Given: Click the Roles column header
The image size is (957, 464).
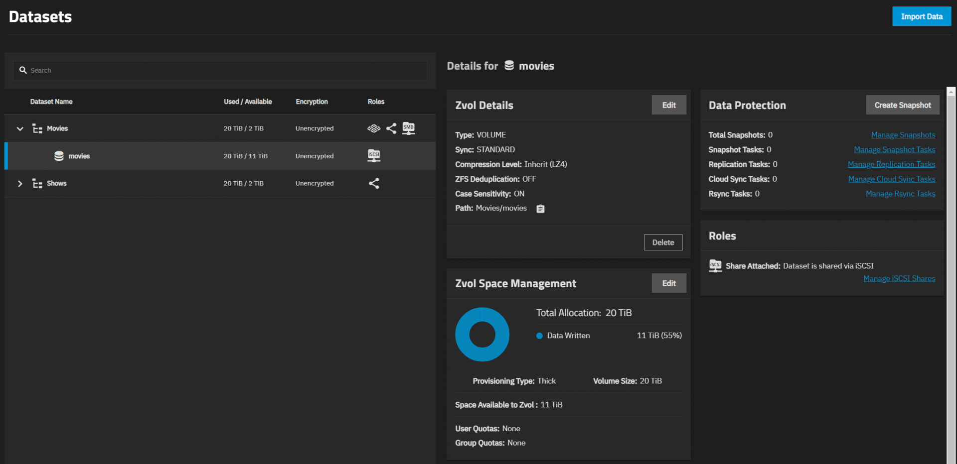Looking at the screenshot, I should click(376, 102).
